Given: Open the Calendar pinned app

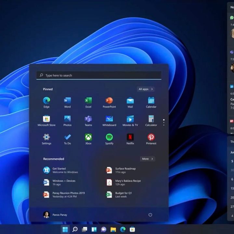Looking at the screenshot, I should [151, 102].
